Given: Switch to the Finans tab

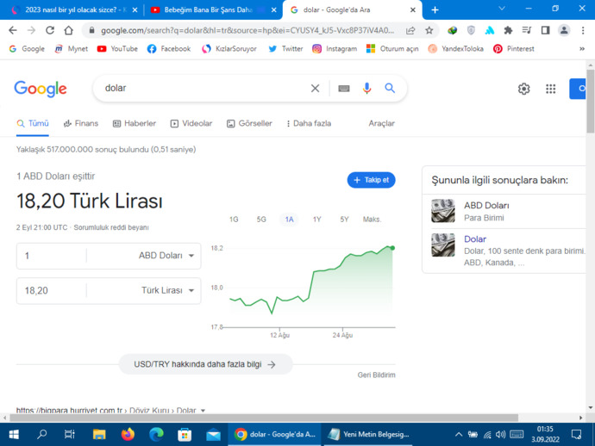Looking at the screenshot, I should (x=81, y=123).
